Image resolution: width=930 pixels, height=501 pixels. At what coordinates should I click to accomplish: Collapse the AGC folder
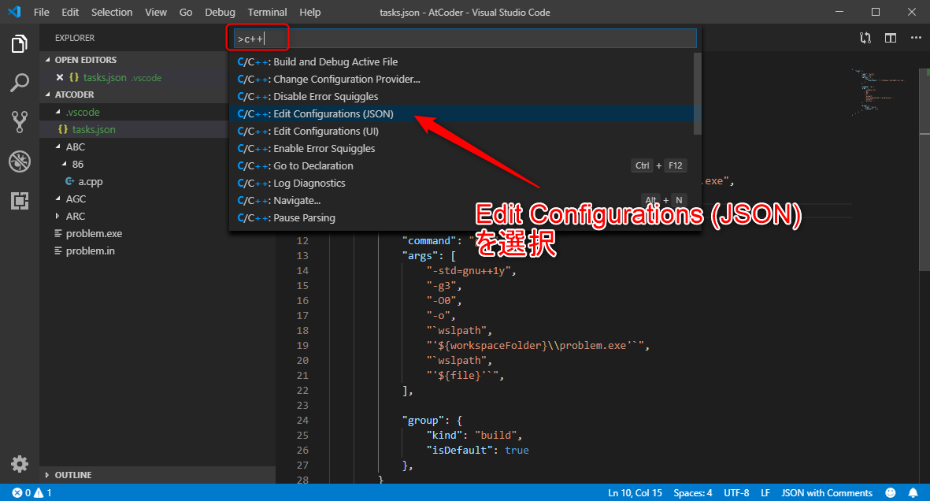57,199
